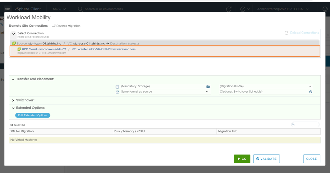Click the Reload Connections icon
The width and height of the screenshot is (330, 173).
coord(287,33)
